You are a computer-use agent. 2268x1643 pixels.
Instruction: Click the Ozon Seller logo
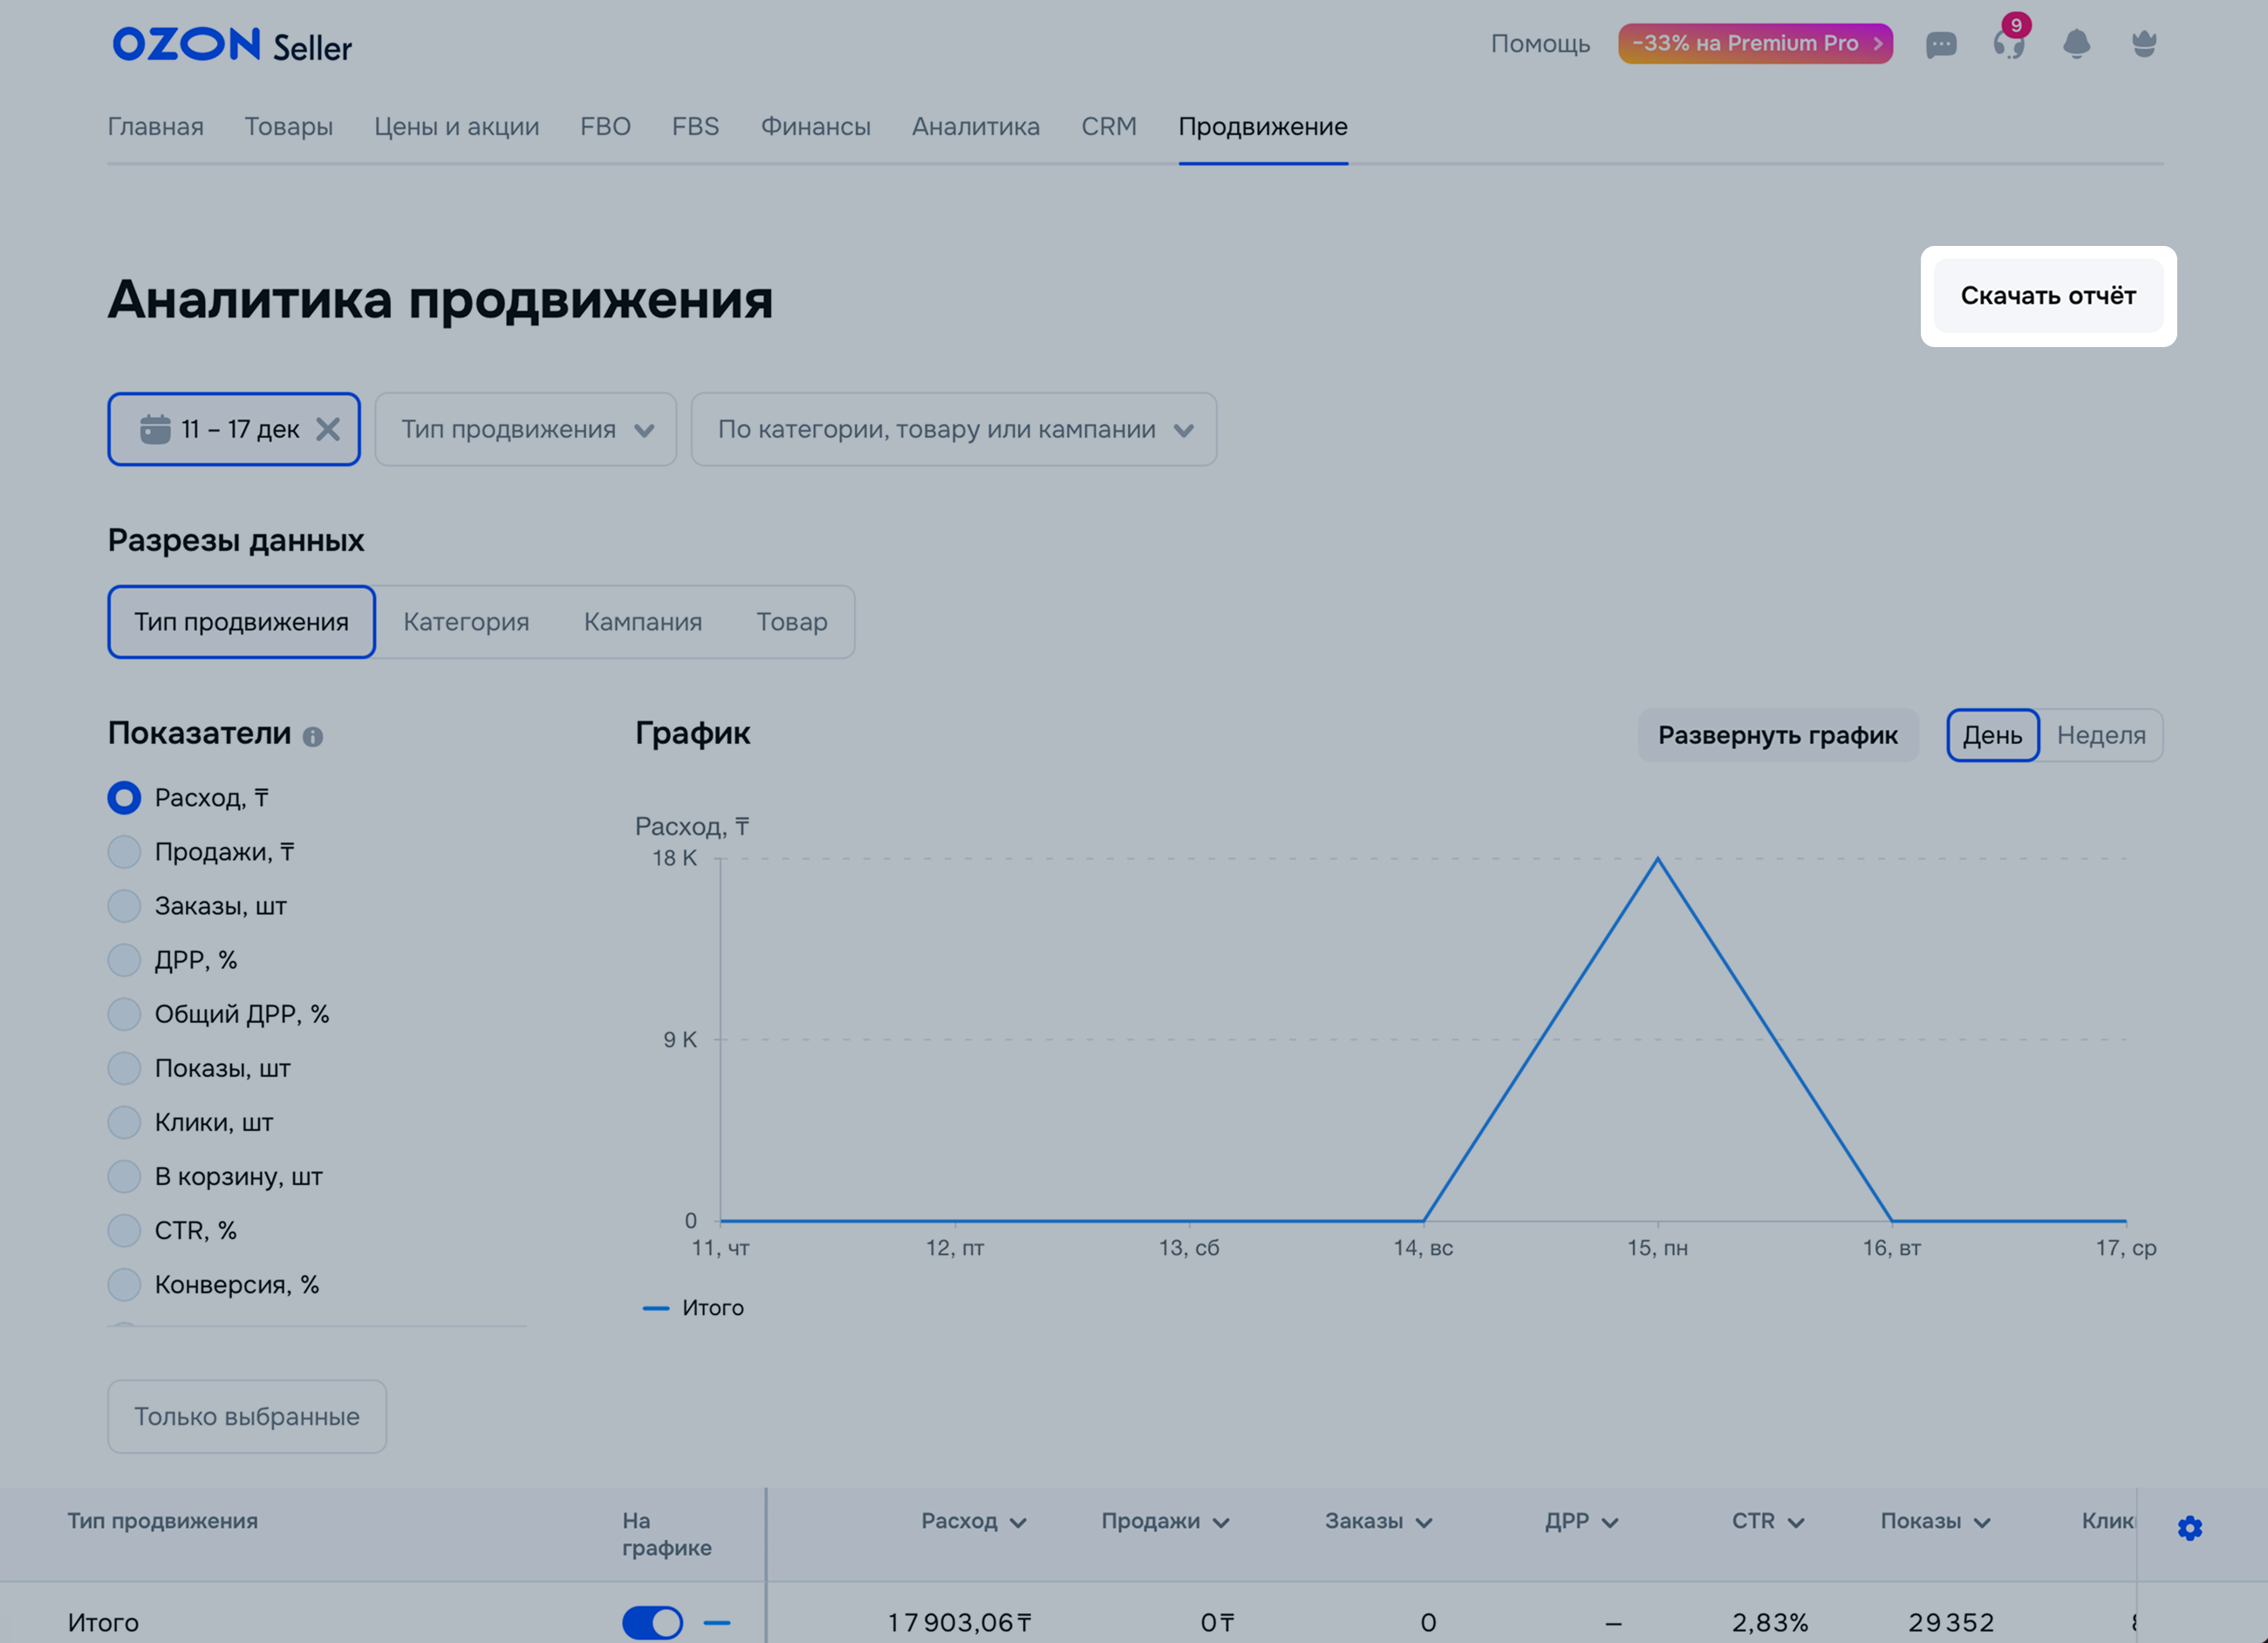(232, 45)
